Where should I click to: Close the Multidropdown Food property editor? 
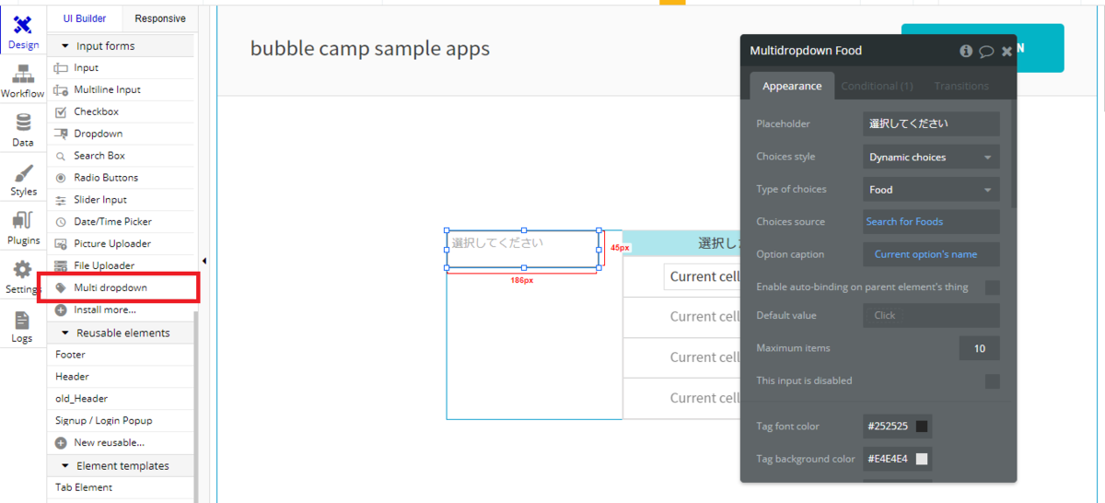coord(1006,52)
